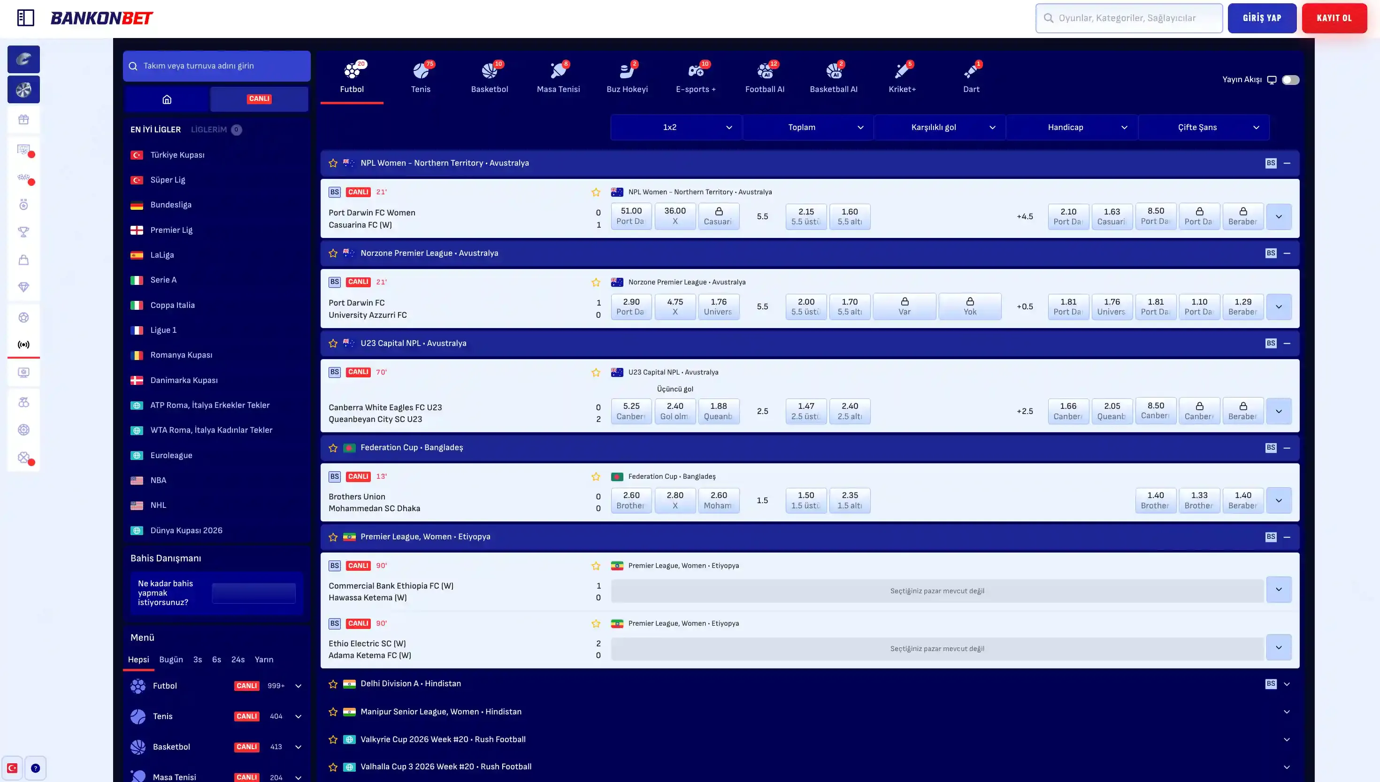The width and height of the screenshot is (1380, 782).
Task: Click the GİRİŞ YAP login button
Action: pos(1262,18)
